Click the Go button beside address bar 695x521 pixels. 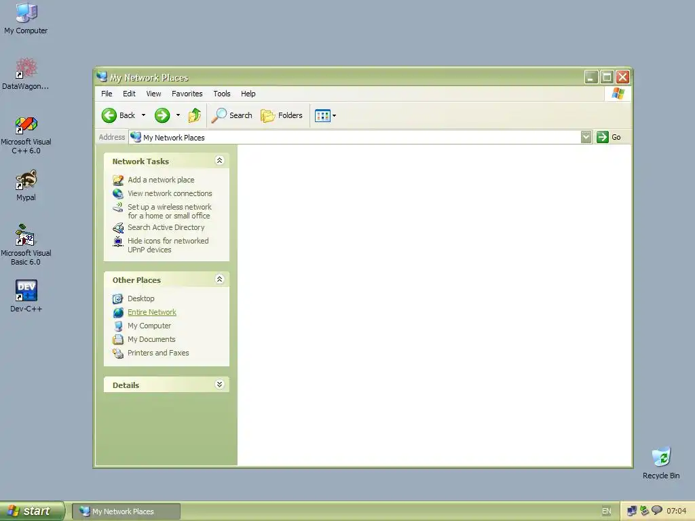(609, 137)
